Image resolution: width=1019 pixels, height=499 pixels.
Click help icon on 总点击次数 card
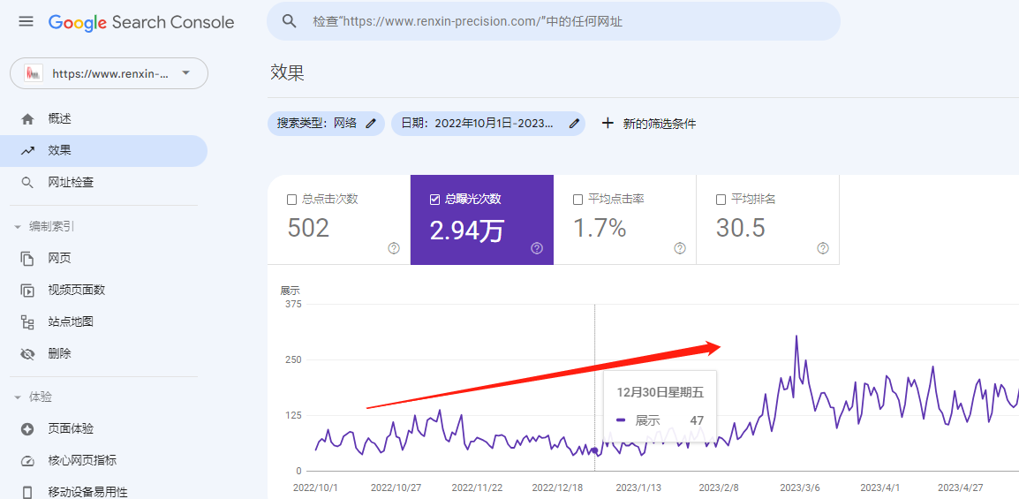pos(394,248)
